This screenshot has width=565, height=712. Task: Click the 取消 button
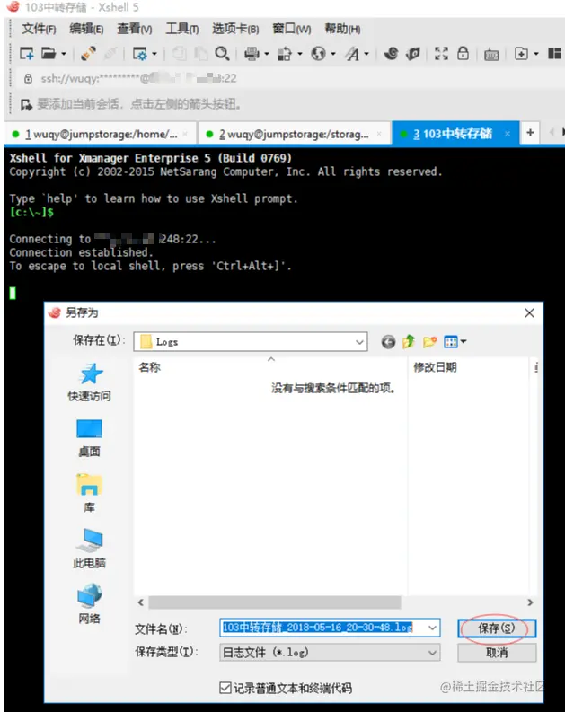click(x=497, y=653)
